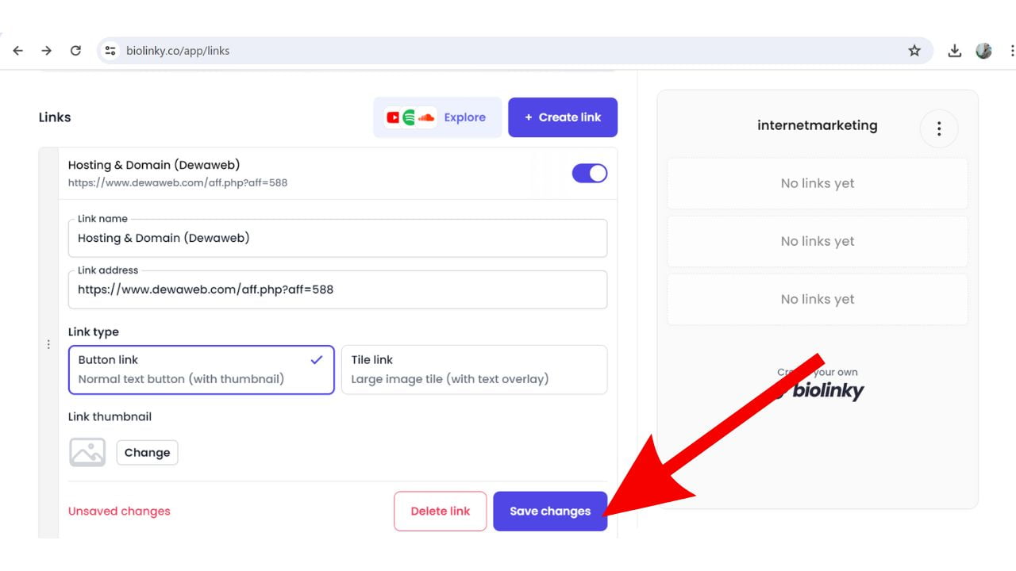The width and height of the screenshot is (1016, 571).
Task: Select the Button link type
Action: coord(201,369)
